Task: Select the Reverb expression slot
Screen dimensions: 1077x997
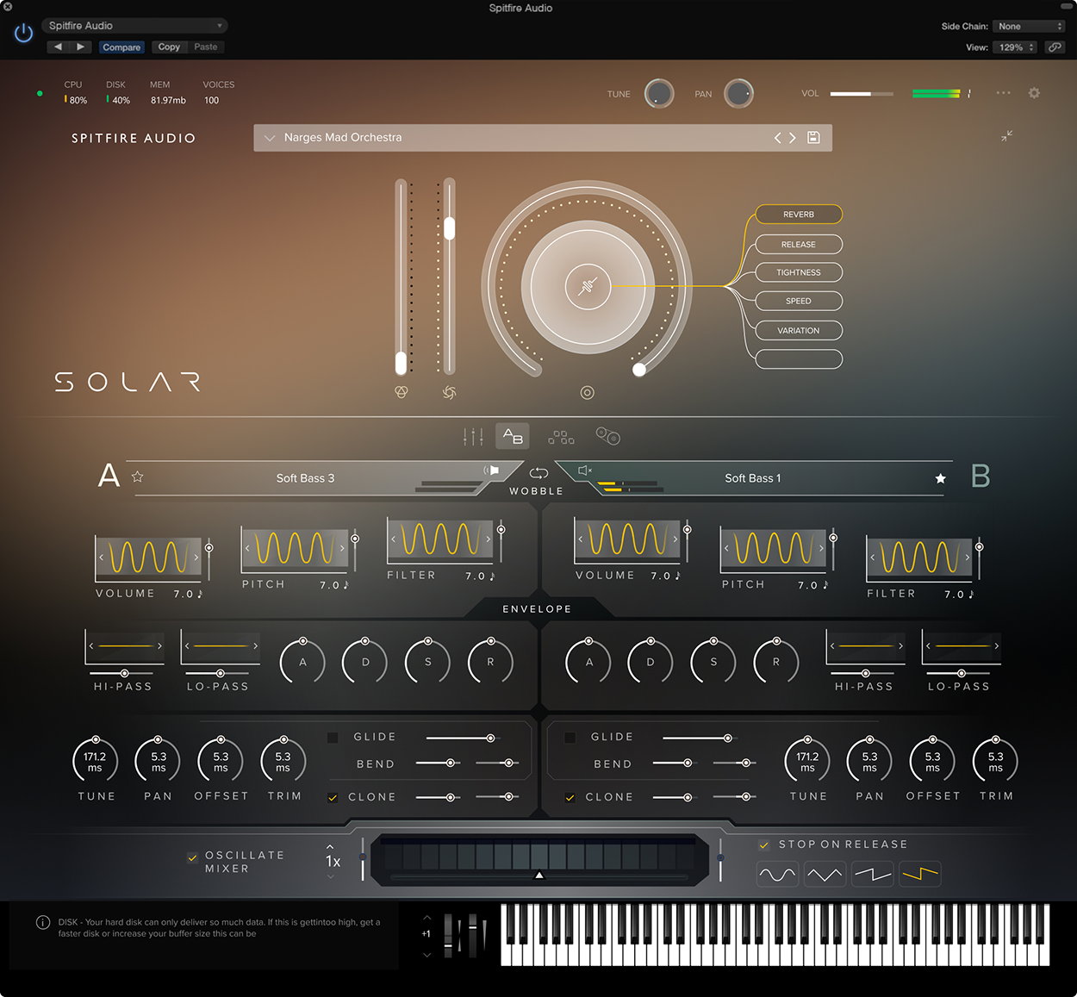Action: (x=798, y=215)
